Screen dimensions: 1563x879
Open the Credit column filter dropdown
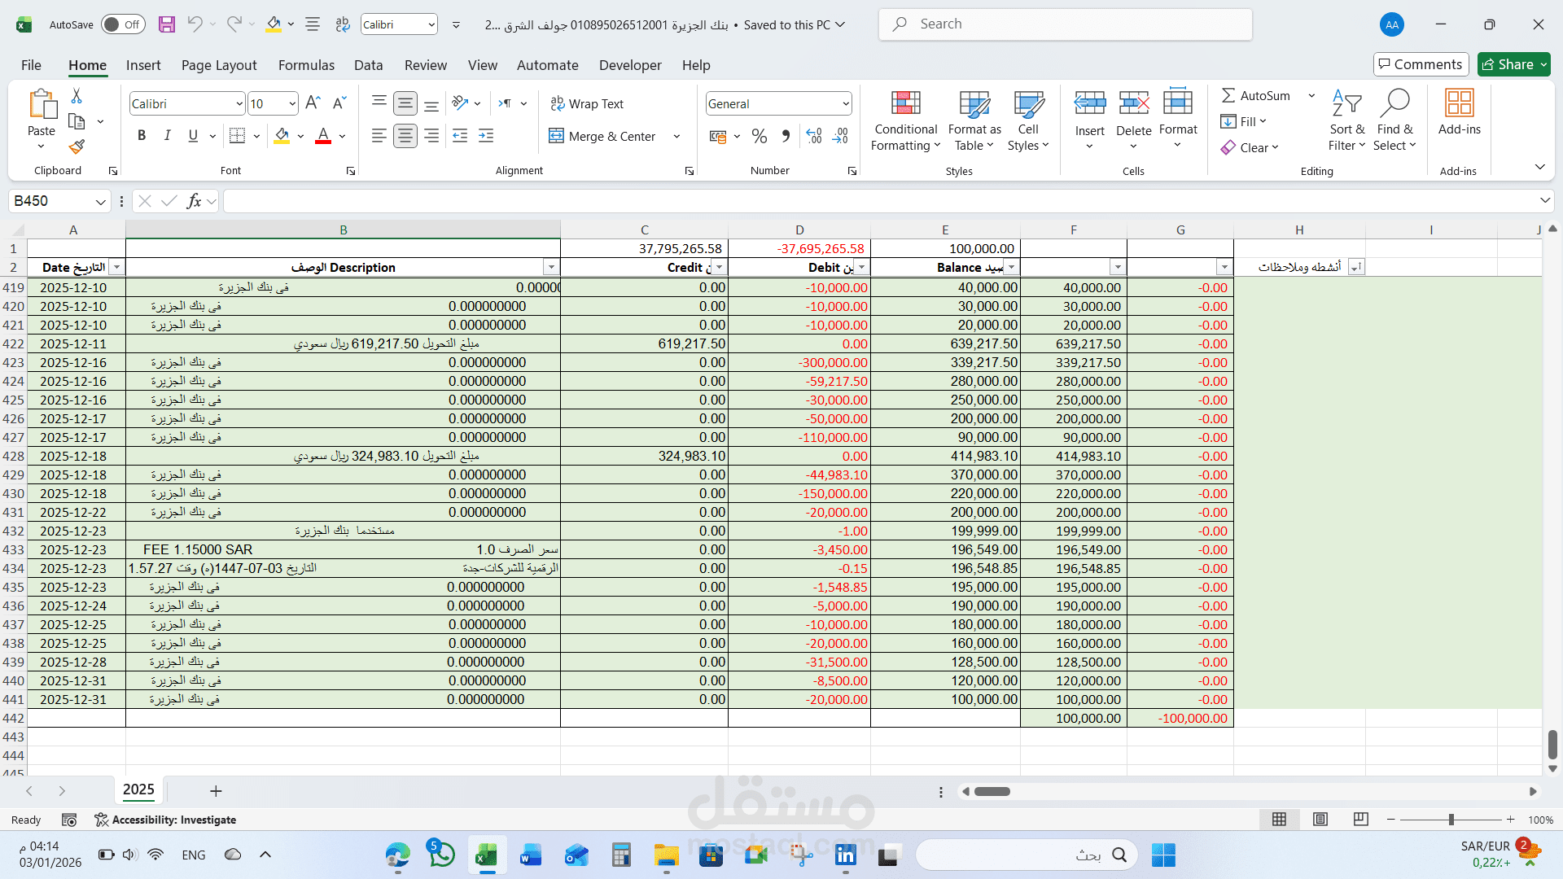pyautogui.click(x=719, y=268)
